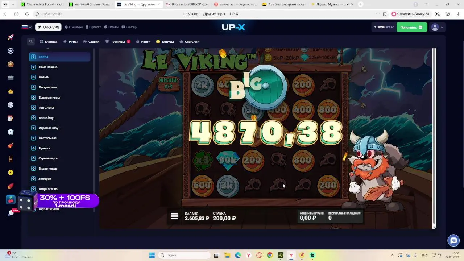This screenshot has width=464, height=261.
Task: Switch to the markww0 Stream browser tab
Action: tap(91, 4)
